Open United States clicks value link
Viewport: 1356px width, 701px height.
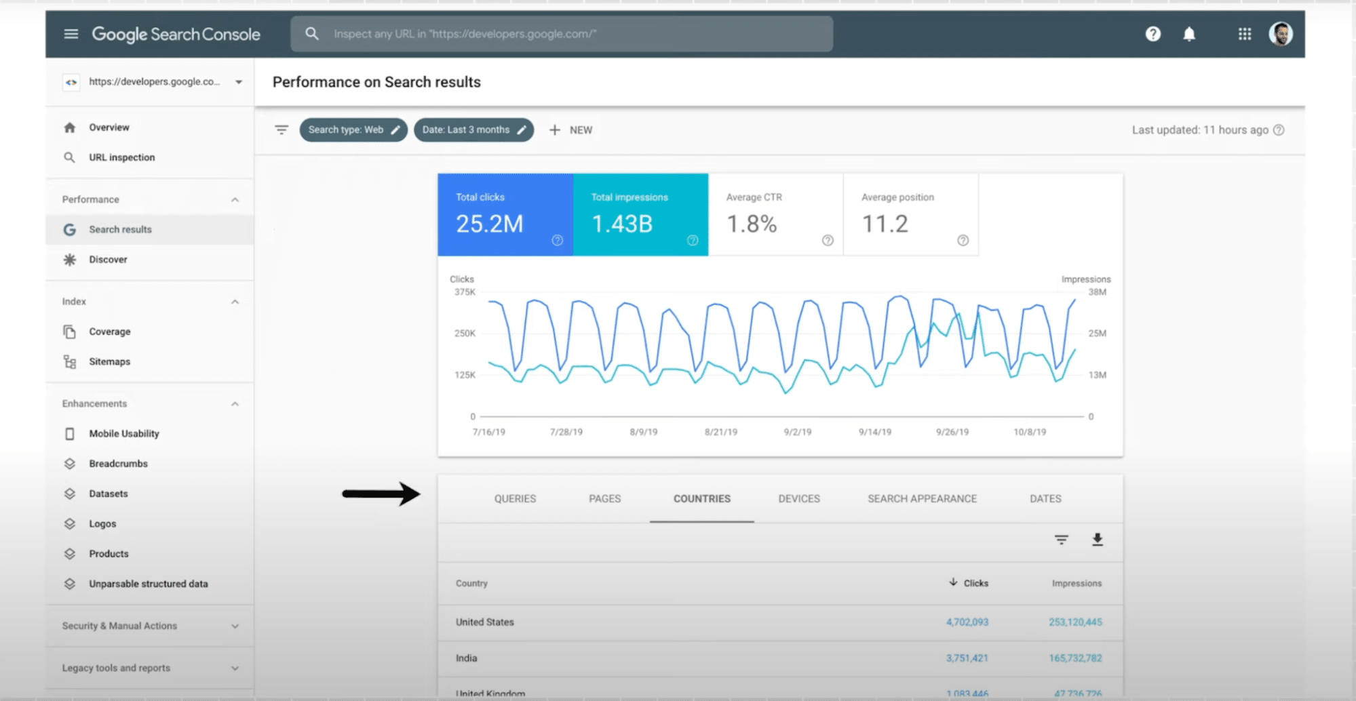click(967, 622)
